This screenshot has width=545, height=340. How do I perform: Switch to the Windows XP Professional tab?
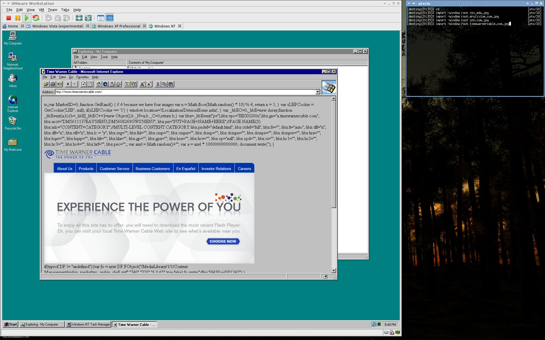[x=119, y=26]
